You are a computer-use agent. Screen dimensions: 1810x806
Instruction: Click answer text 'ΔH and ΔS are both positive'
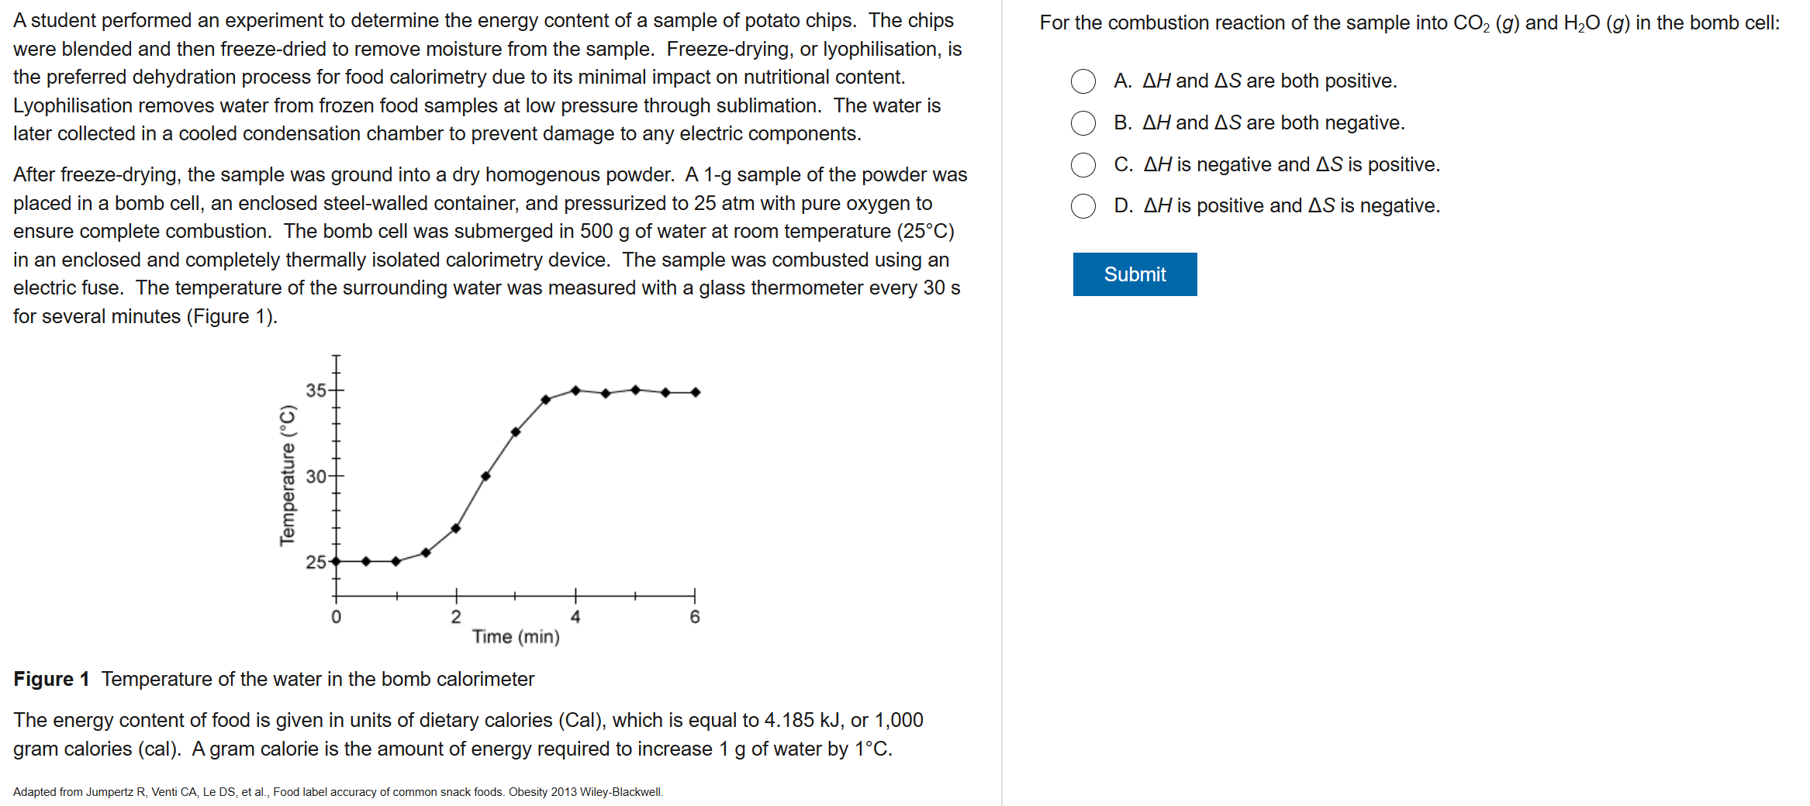pos(1269,81)
